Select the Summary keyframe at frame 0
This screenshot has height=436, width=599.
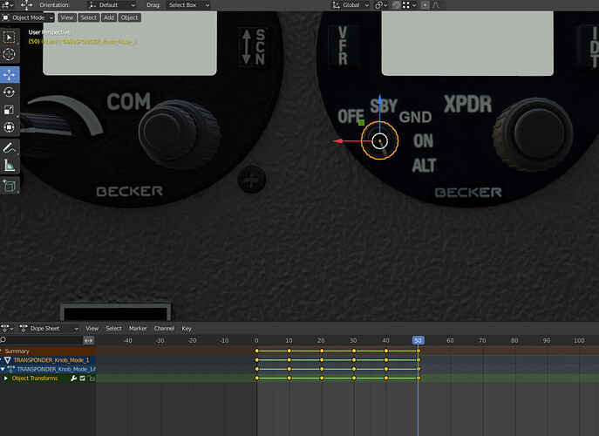click(x=256, y=351)
